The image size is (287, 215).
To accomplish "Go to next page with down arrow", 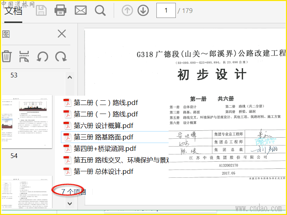I will tap(143, 11).
